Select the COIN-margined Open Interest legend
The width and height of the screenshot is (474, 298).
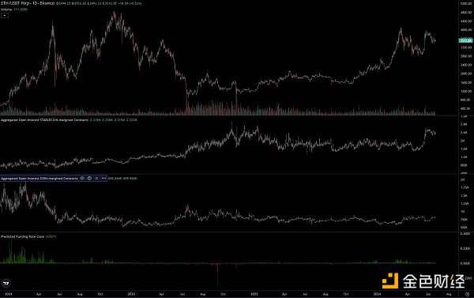click(39, 178)
